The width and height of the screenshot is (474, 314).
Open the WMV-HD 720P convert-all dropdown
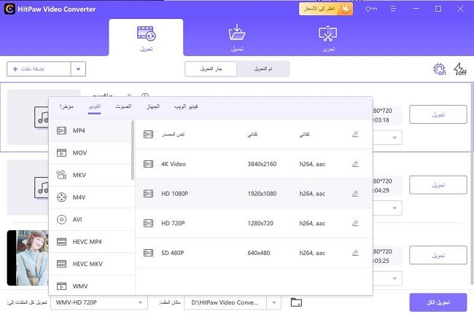[99, 302]
